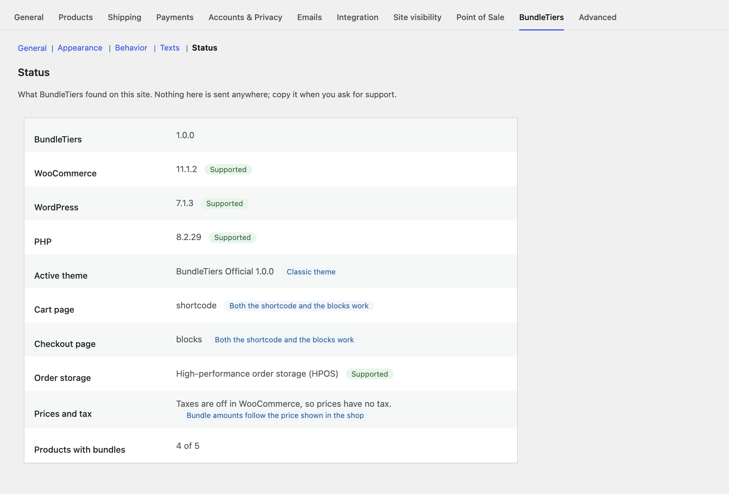Go to the Appearance sub-section
Screen dimensions: 729x494
click(x=80, y=48)
